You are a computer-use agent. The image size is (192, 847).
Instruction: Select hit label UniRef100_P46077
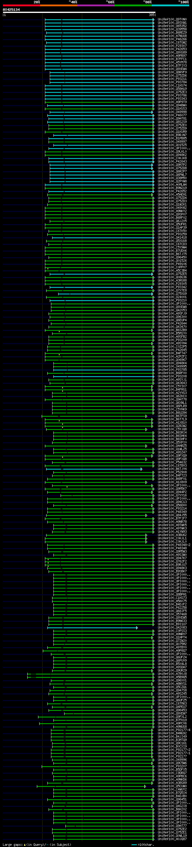tap(172, 115)
